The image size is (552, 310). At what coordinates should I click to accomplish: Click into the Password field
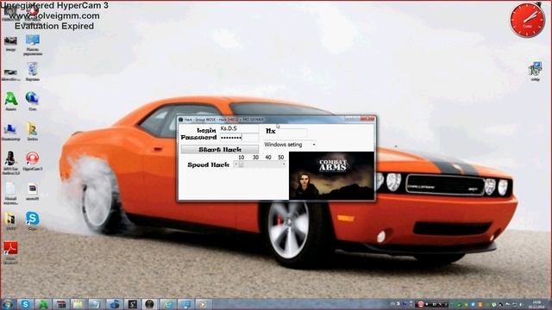[x=239, y=138]
